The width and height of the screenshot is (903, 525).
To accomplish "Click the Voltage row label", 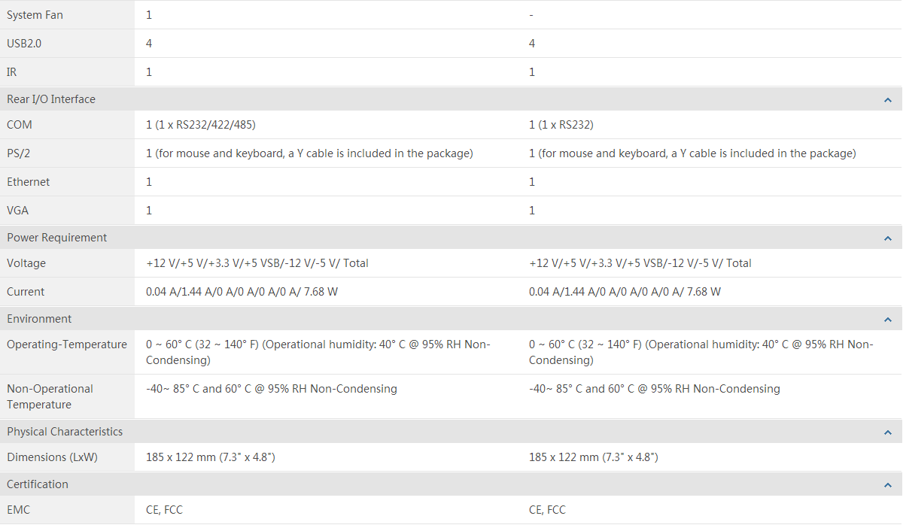I will [x=26, y=263].
